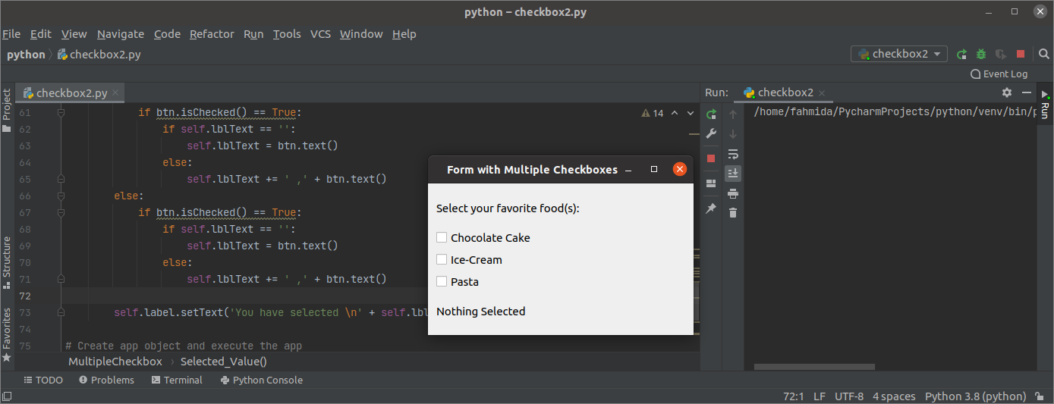
Task: Clear console output with trash icon
Action: (732, 213)
